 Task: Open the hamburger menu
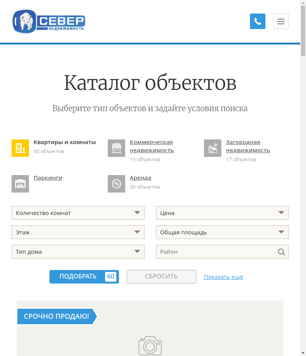[280, 21]
